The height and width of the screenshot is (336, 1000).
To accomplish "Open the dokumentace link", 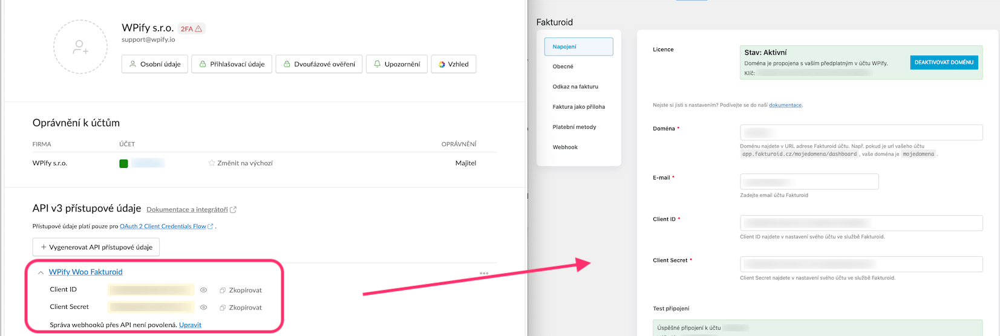I will click(x=785, y=105).
